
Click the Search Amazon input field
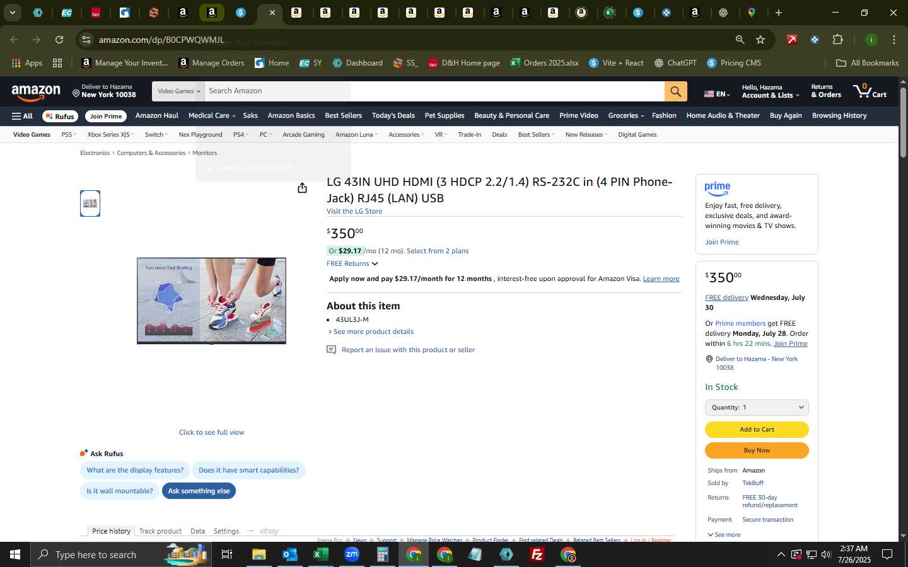click(x=434, y=91)
